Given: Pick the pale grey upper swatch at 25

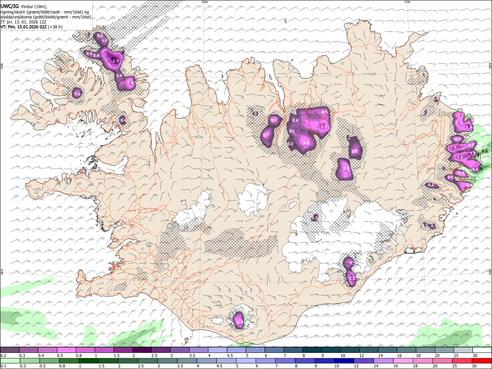Looking at the screenshot, I should click(x=463, y=350).
